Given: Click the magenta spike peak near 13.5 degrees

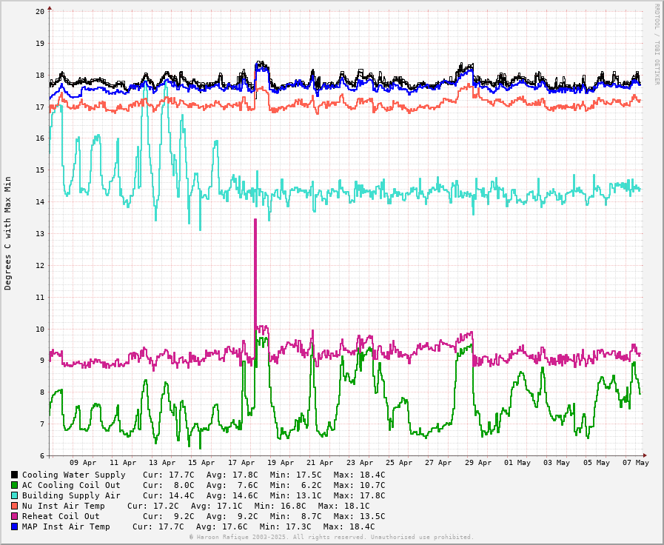Looking at the screenshot, I should click(255, 220).
